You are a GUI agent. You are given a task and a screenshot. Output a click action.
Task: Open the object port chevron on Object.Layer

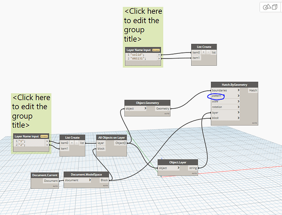tap(178, 168)
